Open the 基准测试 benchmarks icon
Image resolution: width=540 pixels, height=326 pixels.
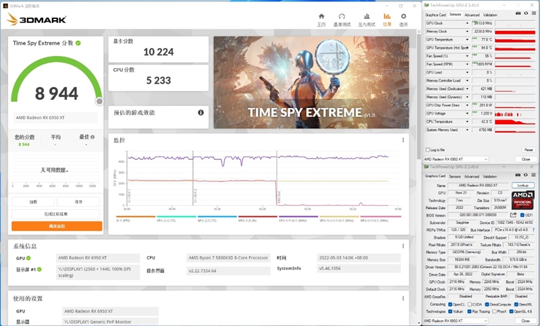coord(342,16)
